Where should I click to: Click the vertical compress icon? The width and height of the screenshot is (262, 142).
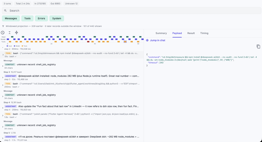[16, 33]
